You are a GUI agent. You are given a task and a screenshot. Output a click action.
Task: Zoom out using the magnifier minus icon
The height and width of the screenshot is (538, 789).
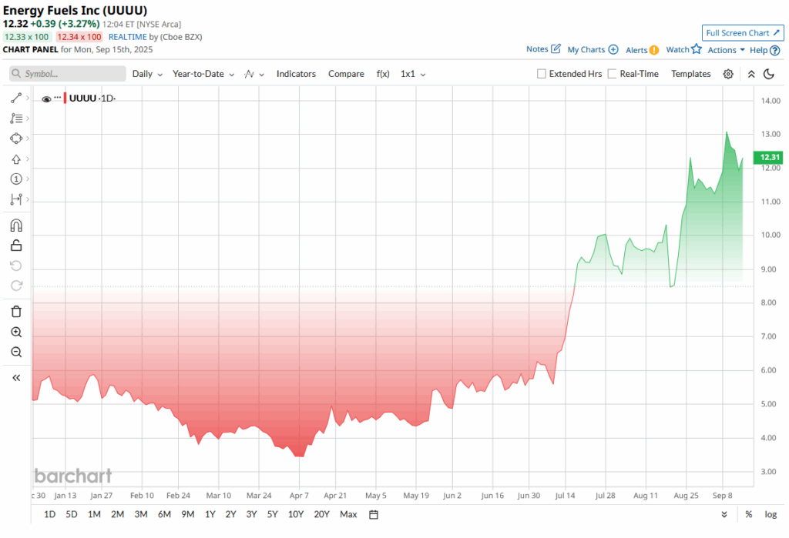click(x=16, y=352)
